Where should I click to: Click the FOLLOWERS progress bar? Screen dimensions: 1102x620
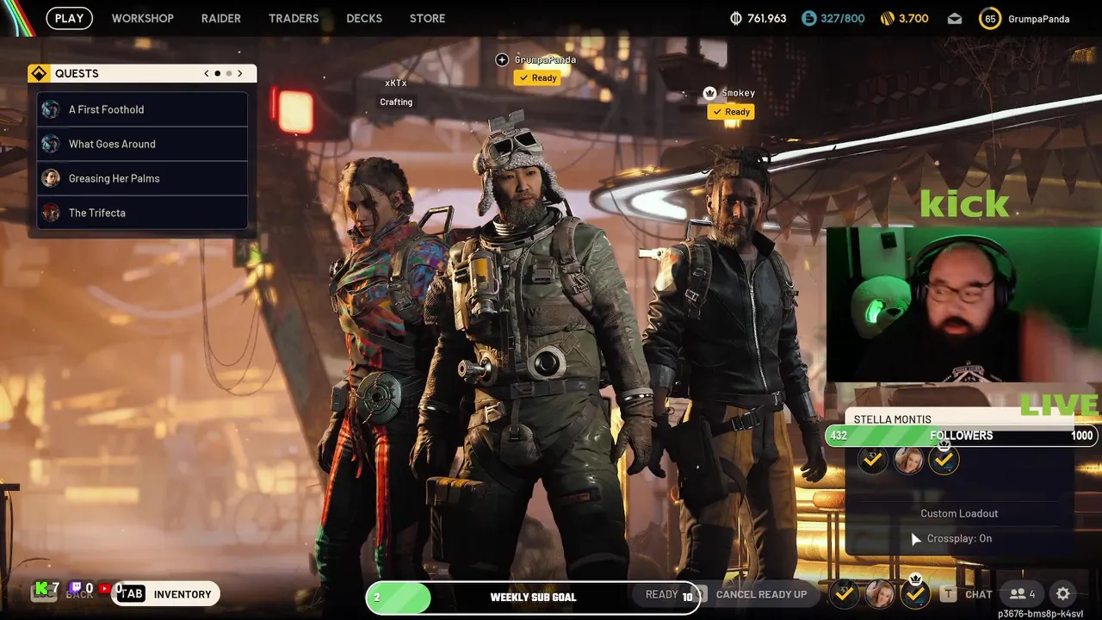pos(961,436)
